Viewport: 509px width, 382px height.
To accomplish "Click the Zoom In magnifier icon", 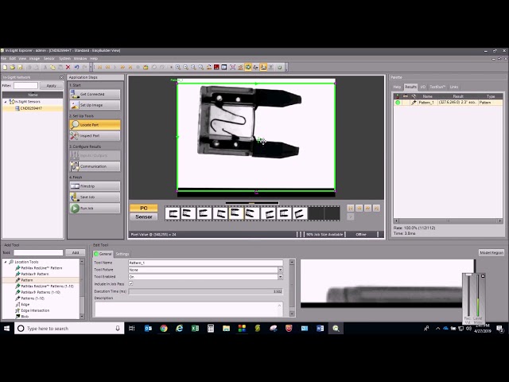I will pos(178,67).
